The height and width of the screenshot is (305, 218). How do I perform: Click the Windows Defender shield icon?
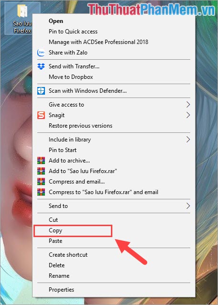coord(41,91)
